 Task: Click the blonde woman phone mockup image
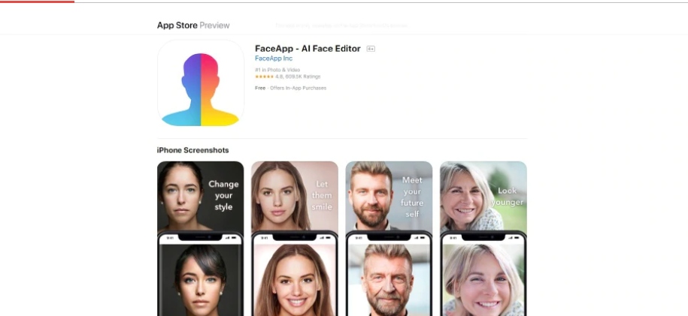(483, 274)
